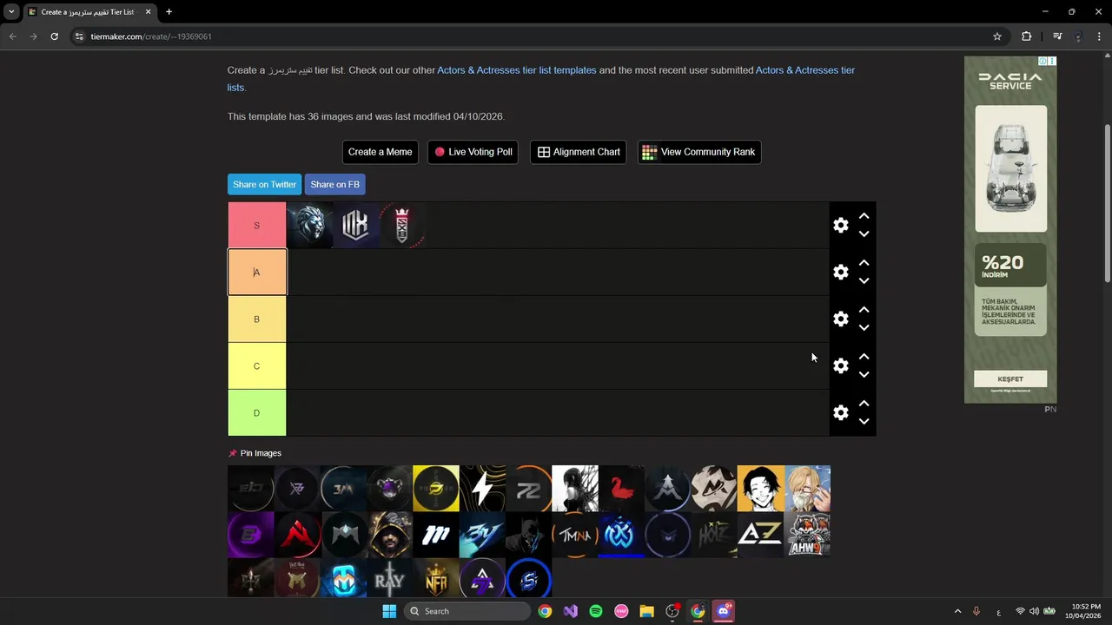Move C tier row up
Viewport: 1112px width, 625px height.
[864, 357]
